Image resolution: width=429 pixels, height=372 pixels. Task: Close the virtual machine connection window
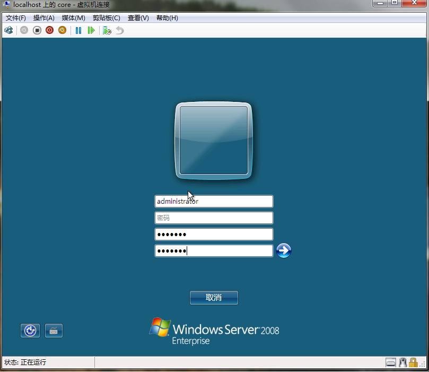(414, 3)
